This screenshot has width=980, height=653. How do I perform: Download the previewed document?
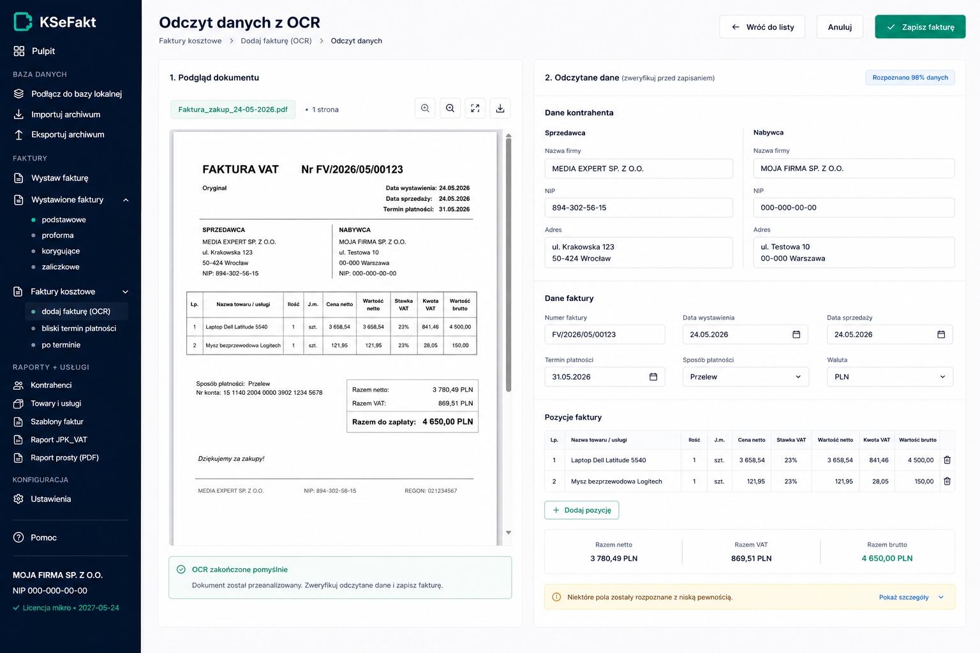coord(500,108)
